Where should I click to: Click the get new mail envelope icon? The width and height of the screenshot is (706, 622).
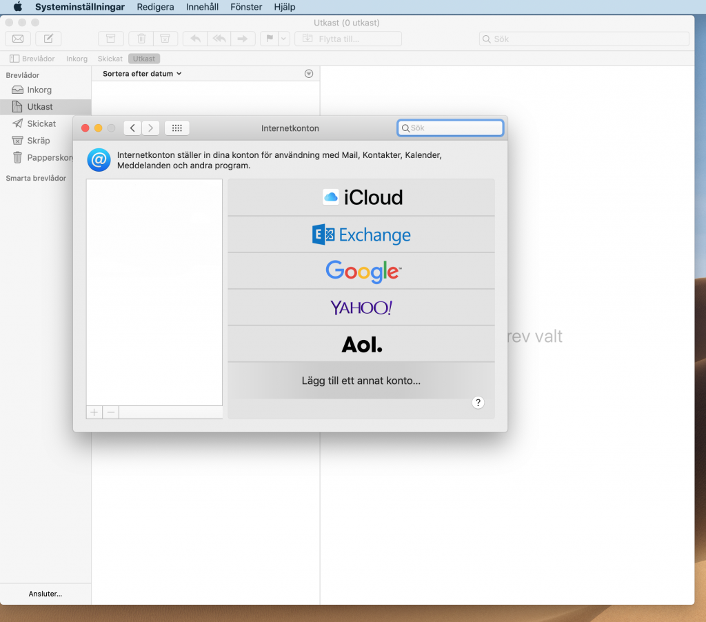click(18, 39)
